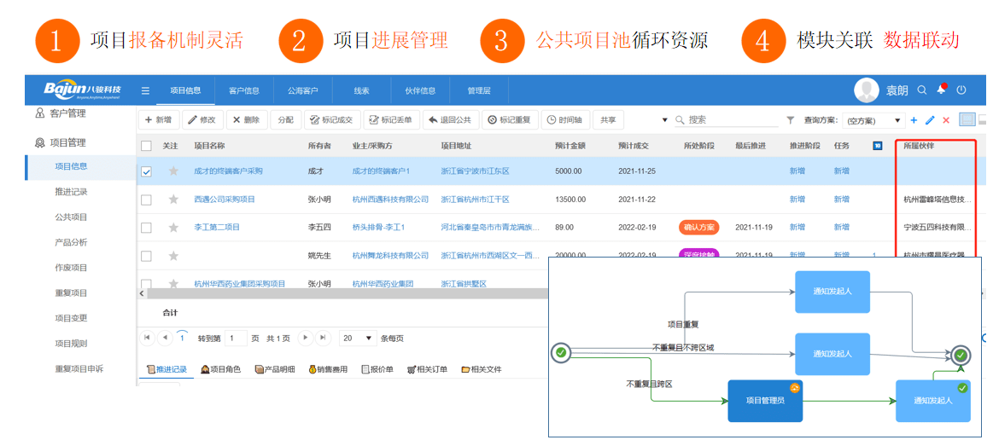Open the notification bell in the header
This screenshot has width=993, height=440.
pos(942,90)
